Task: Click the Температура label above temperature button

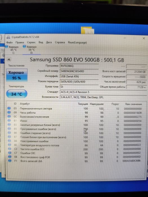Action: pos(16,86)
